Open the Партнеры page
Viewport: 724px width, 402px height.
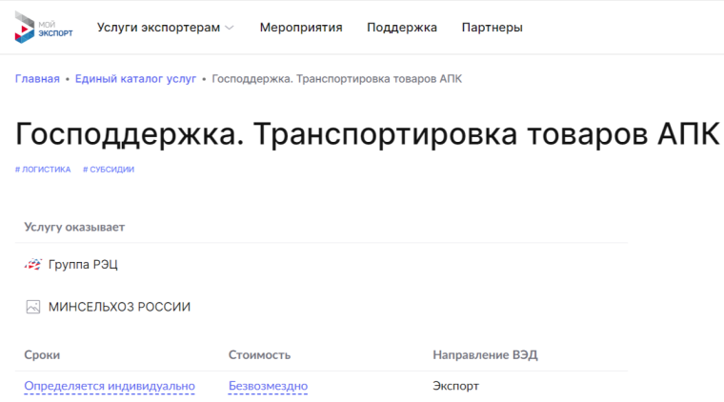point(493,28)
